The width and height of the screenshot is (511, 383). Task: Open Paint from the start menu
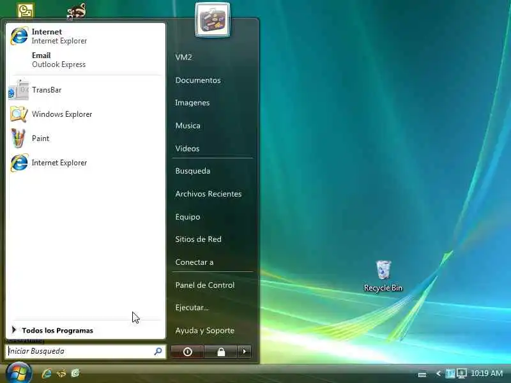click(86, 139)
